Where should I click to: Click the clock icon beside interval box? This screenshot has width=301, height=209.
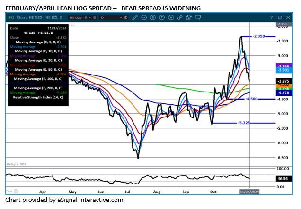click(127, 17)
